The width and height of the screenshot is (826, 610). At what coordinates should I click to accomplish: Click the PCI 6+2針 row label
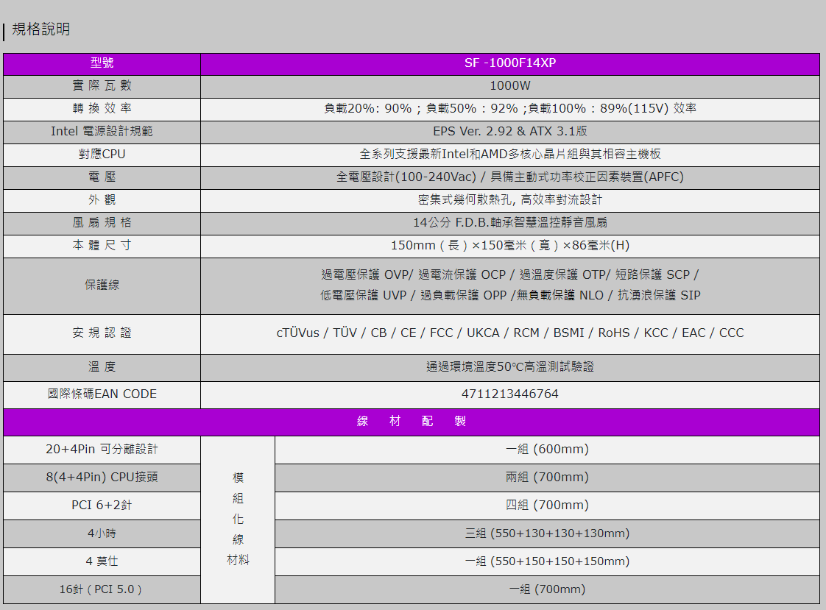pyautogui.click(x=102, y=506)
